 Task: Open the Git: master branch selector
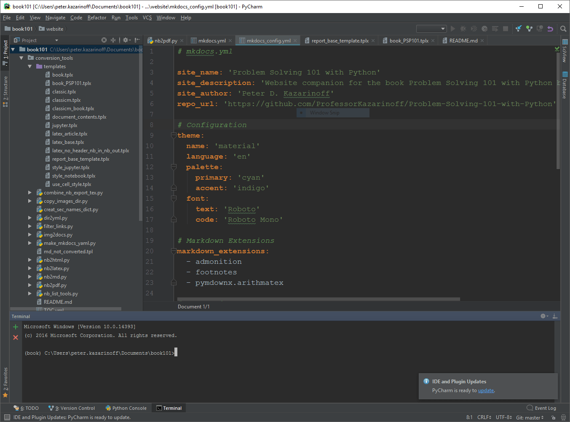529,417
